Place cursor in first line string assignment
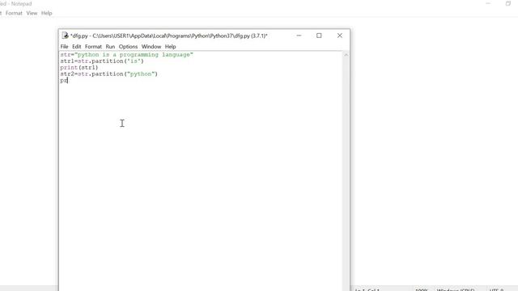The image size is (518, 291). pos(126,55)
